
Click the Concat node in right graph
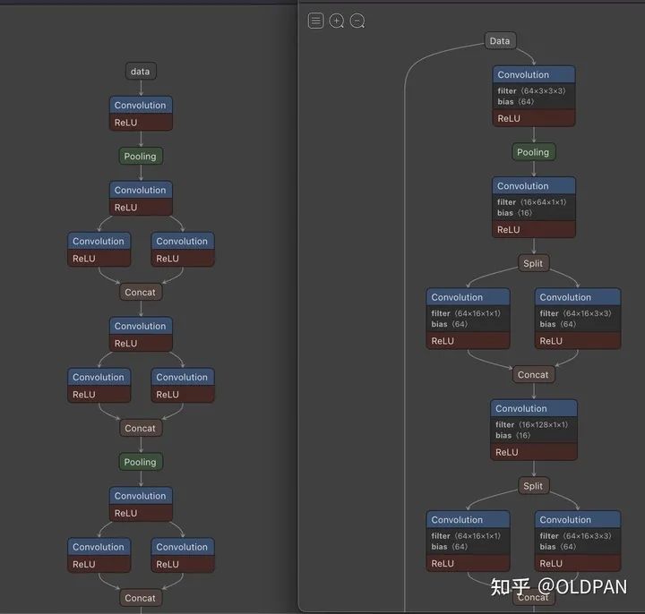(533, 374)
